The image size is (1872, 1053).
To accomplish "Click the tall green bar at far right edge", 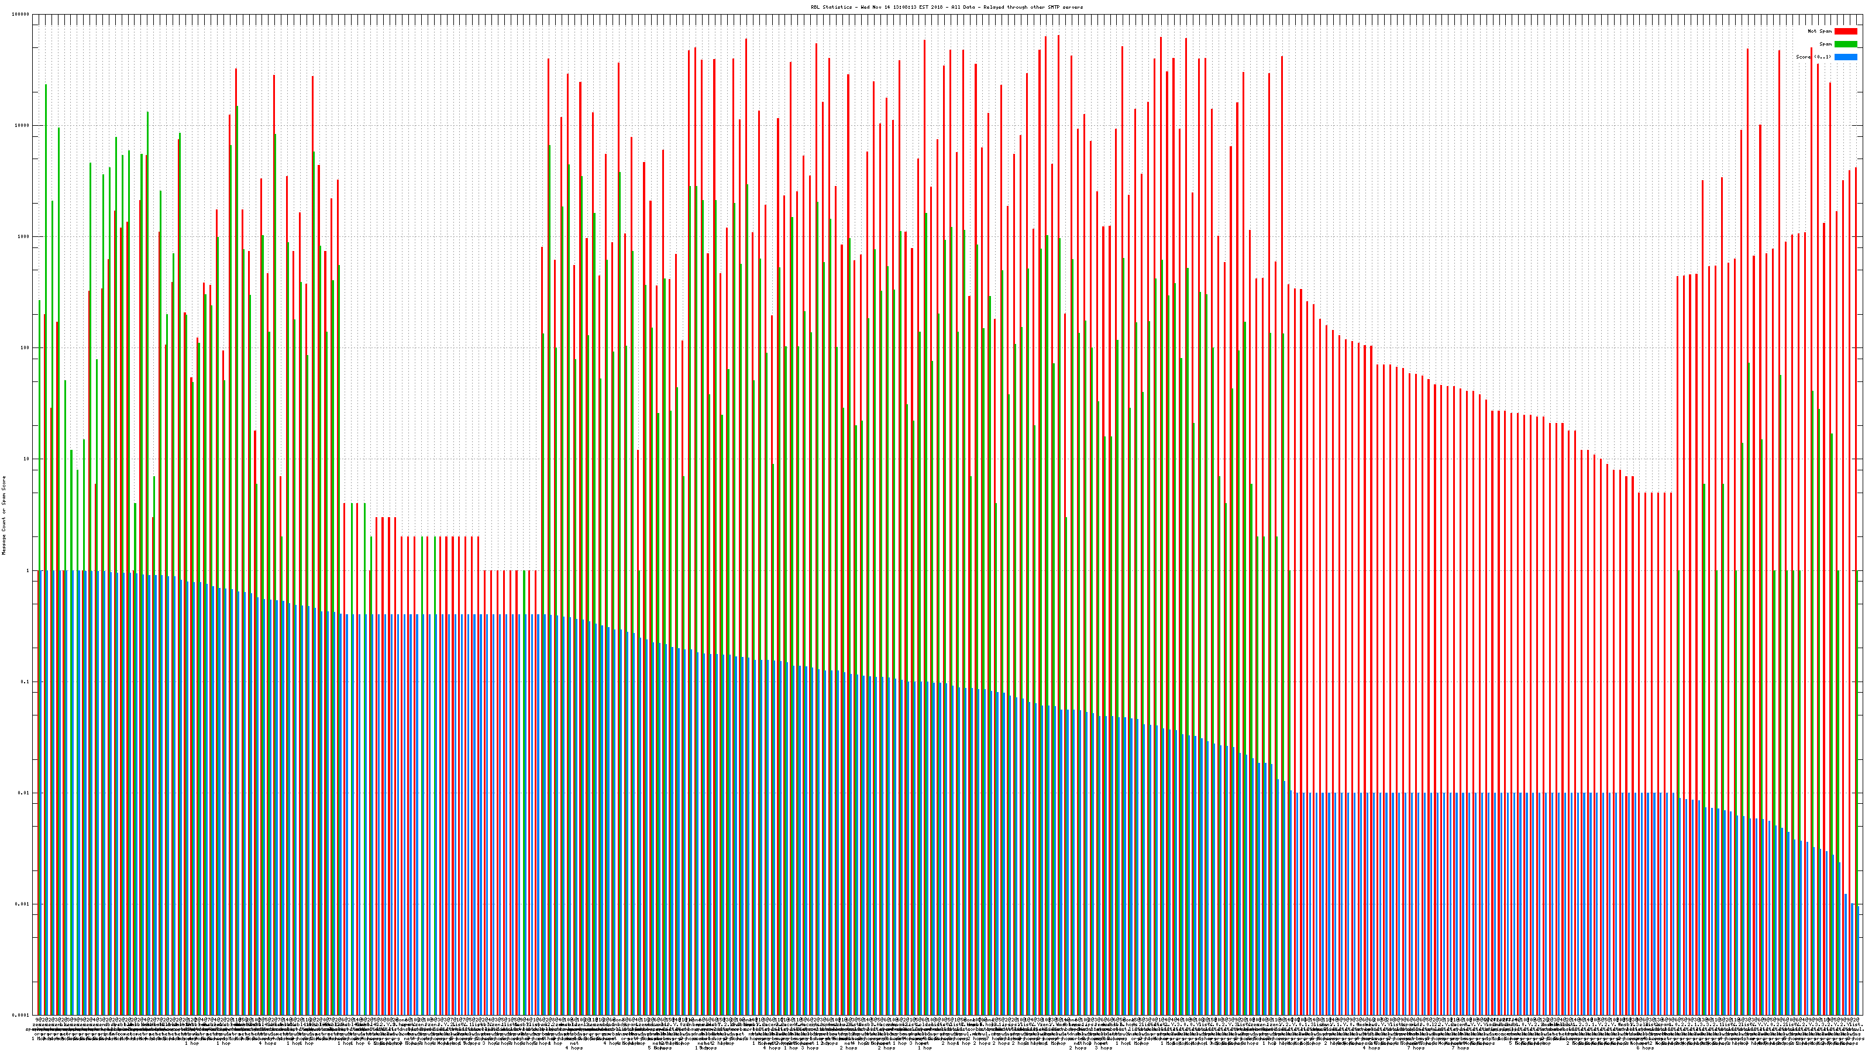I will click(x=1857, y=727).
